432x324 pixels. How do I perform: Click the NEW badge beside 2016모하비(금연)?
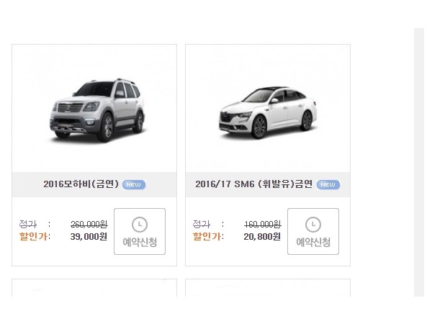click(134, 184)
